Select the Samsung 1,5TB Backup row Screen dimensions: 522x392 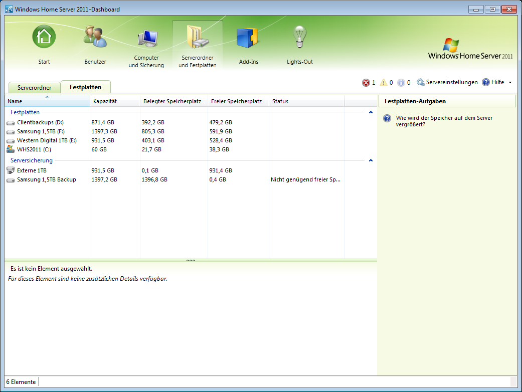tap(191, 179)
